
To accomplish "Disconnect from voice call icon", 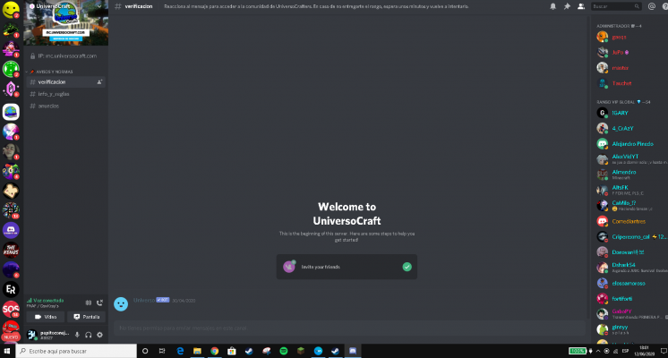I will 99,303.
